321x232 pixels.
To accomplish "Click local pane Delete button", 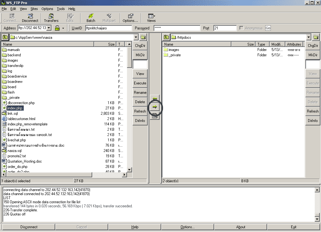I will tap(140, 102).
